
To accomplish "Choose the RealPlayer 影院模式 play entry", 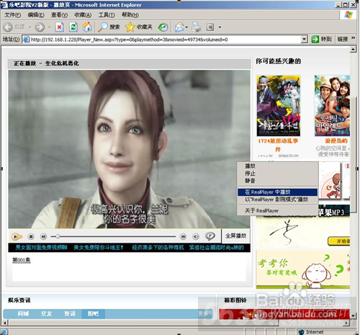I will [x=277, y=200].
